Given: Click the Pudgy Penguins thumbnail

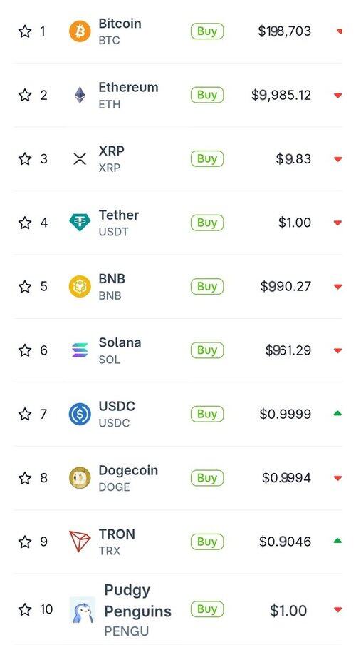Looking at the screenshot, I should point(82,610).
